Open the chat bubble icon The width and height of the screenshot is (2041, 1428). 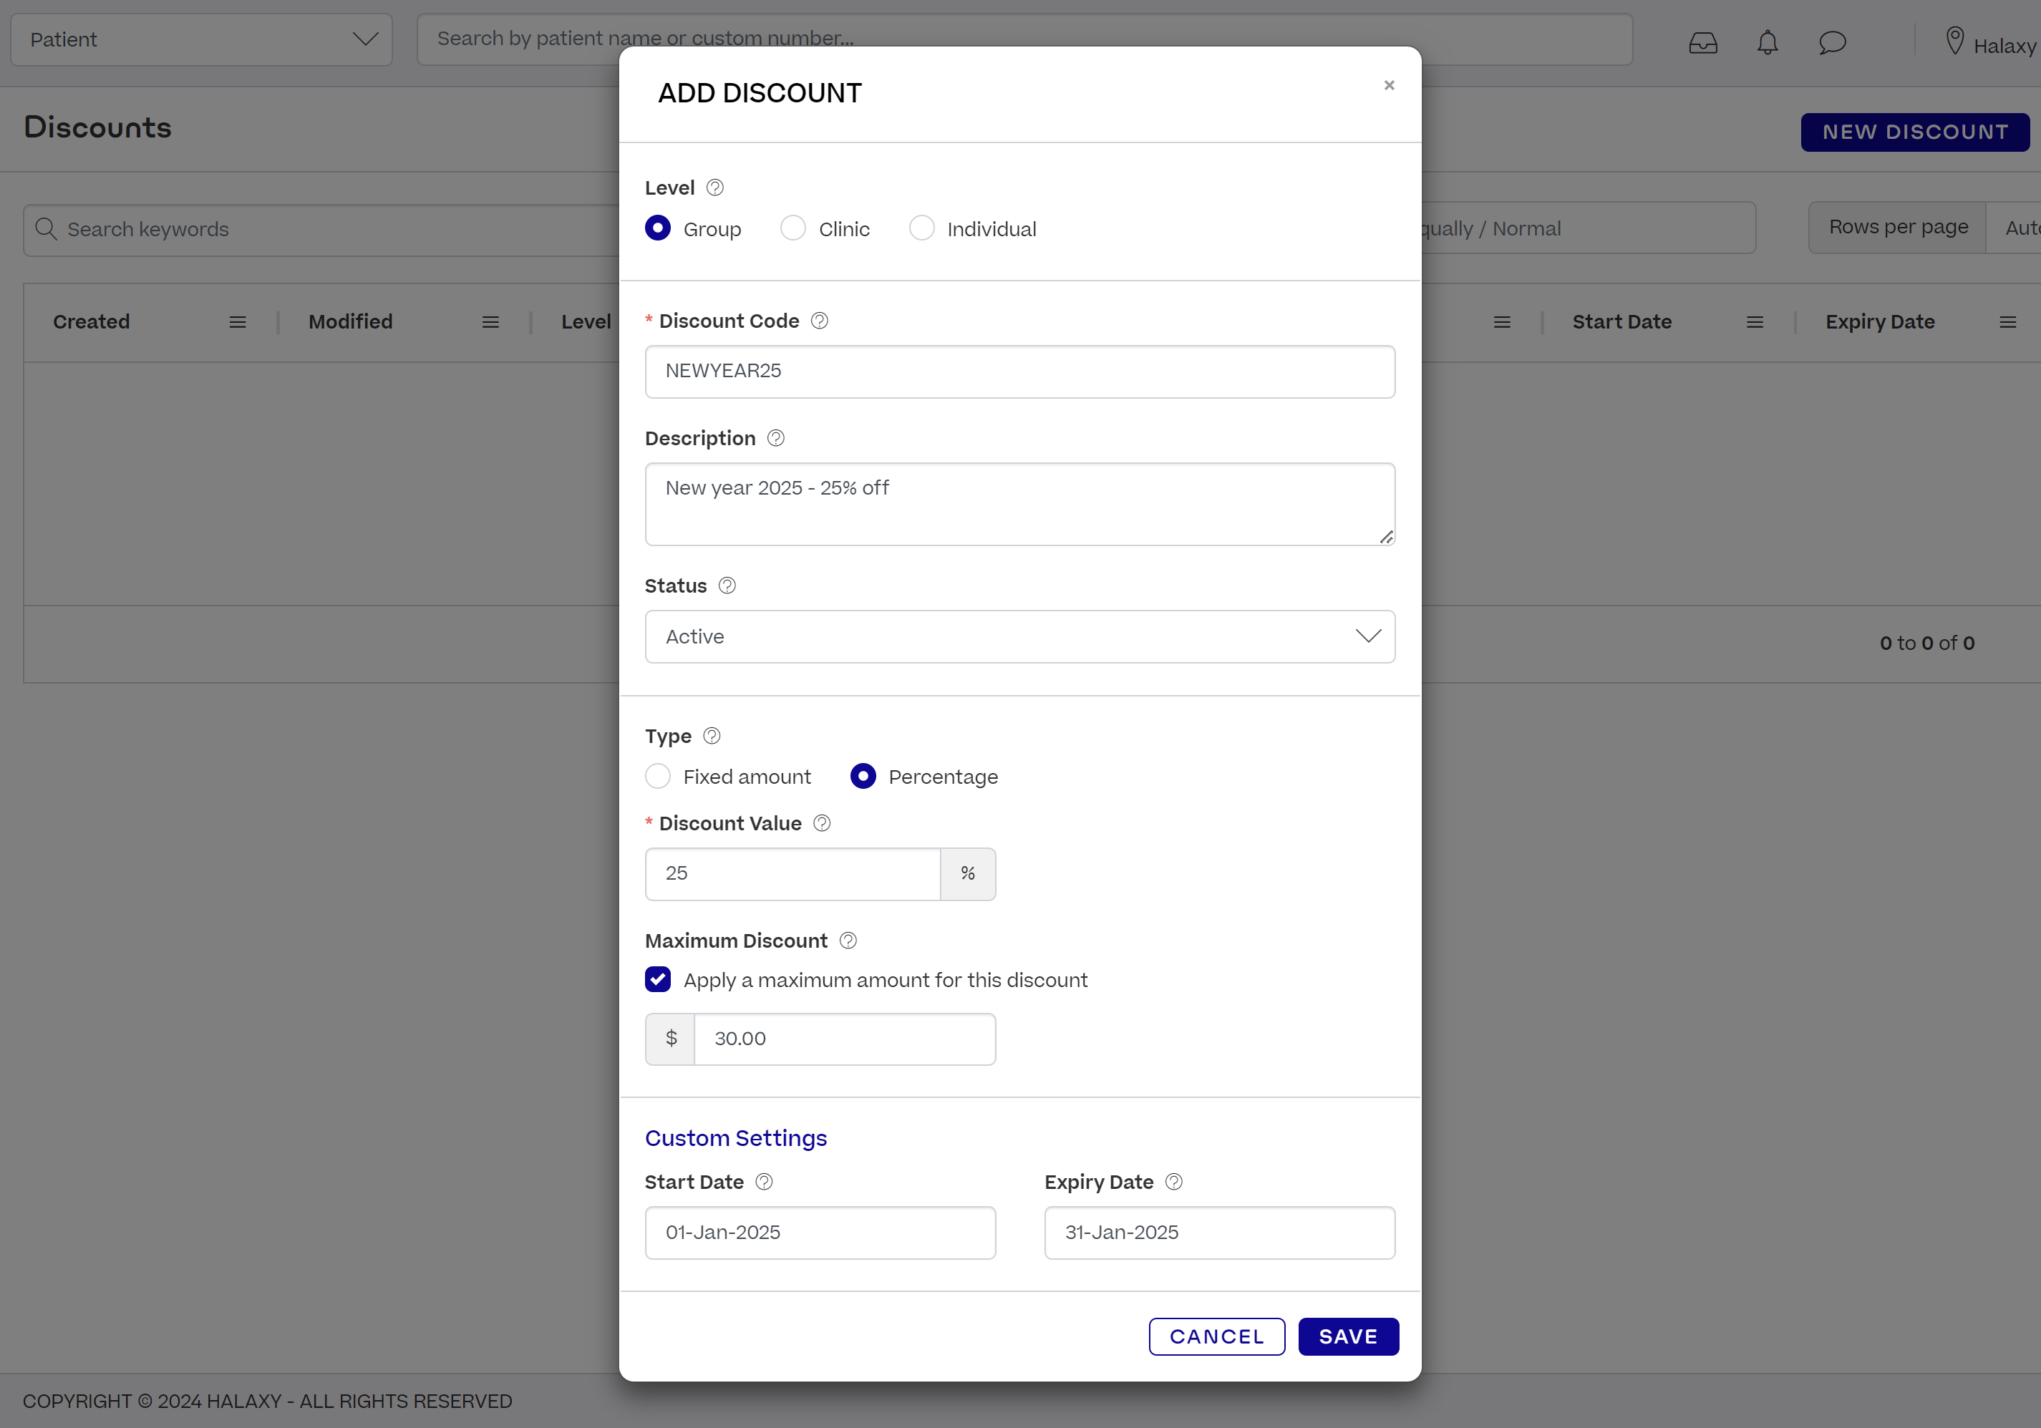[x=1832, y=43]
